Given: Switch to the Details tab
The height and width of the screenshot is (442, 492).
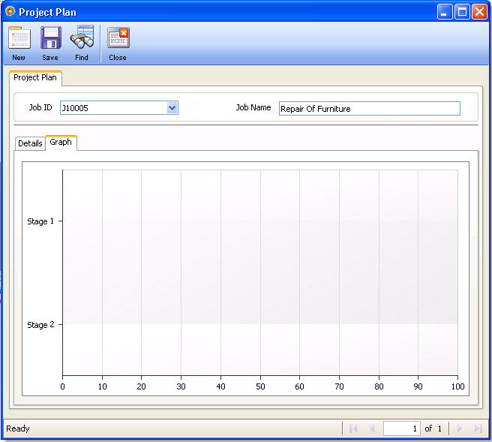Looking at the screenshot, I should point(30,143).
